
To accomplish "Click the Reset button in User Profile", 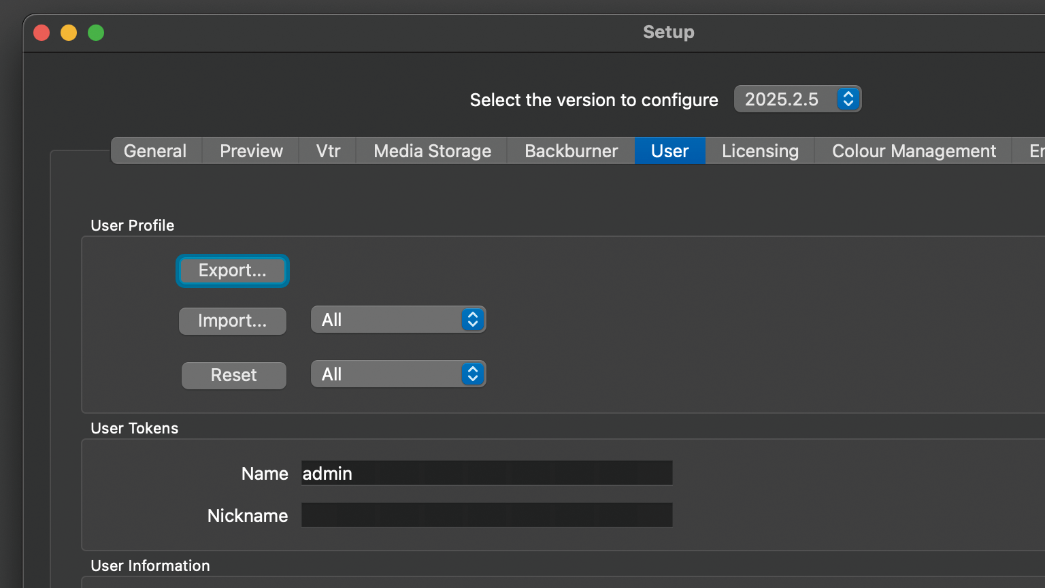I will 233,375.
